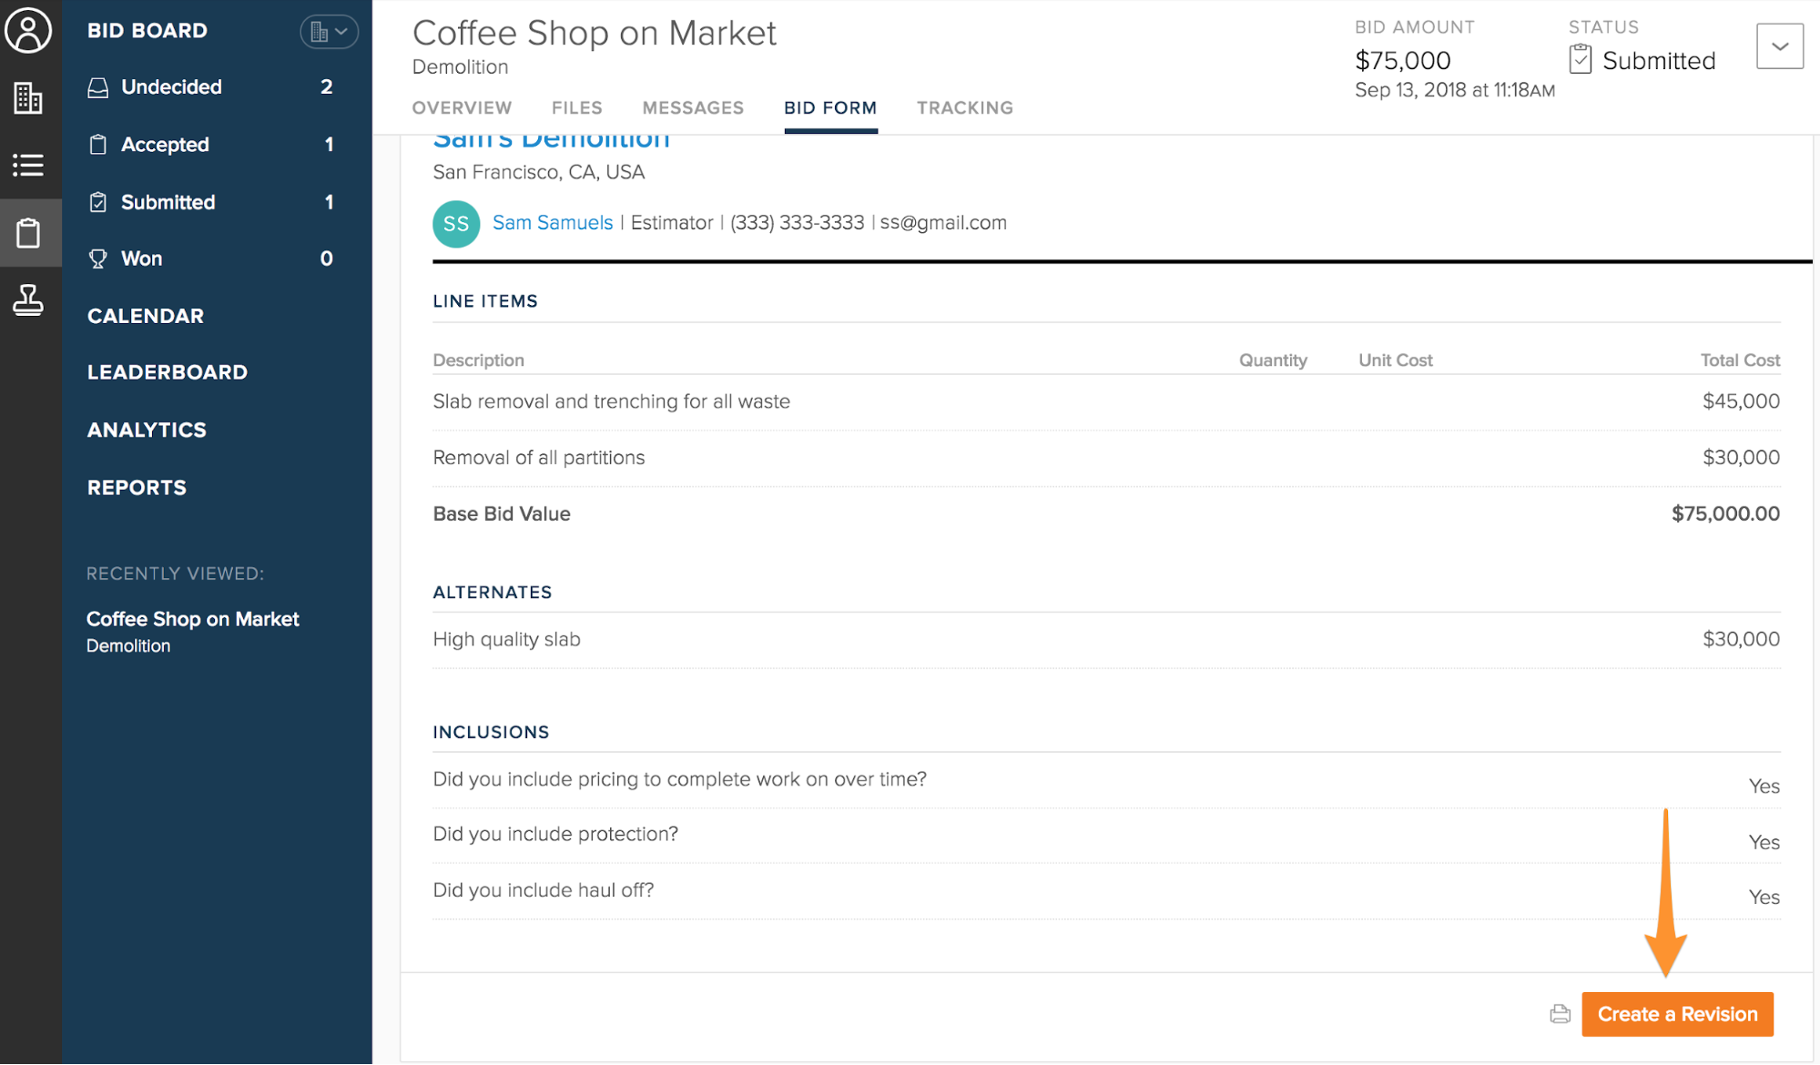Click the SS avatar circle
The image size is (1820, 1065).
456,224
